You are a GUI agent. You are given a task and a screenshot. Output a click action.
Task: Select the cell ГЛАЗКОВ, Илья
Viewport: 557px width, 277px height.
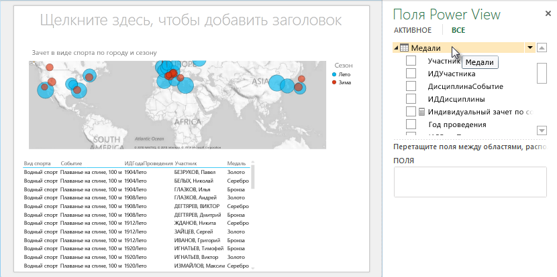tap(192, 189)
